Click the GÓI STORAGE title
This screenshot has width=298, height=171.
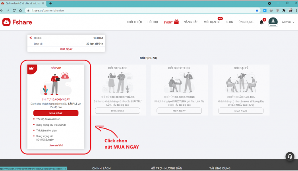pyautogui.click(x=118, y=68)
